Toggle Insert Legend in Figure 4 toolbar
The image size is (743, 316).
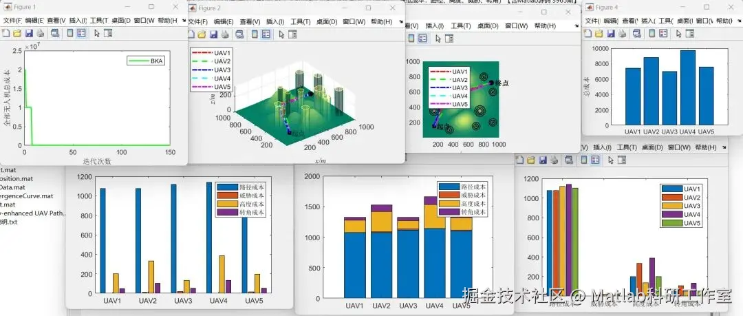click(663, 33)
